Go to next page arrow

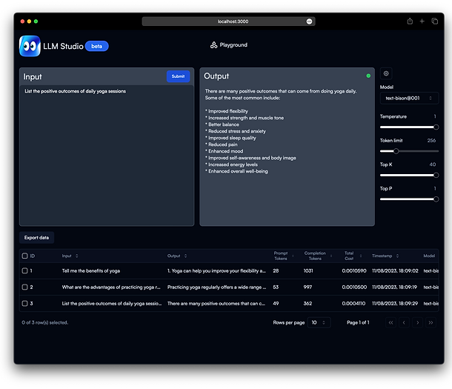[417, 322]
